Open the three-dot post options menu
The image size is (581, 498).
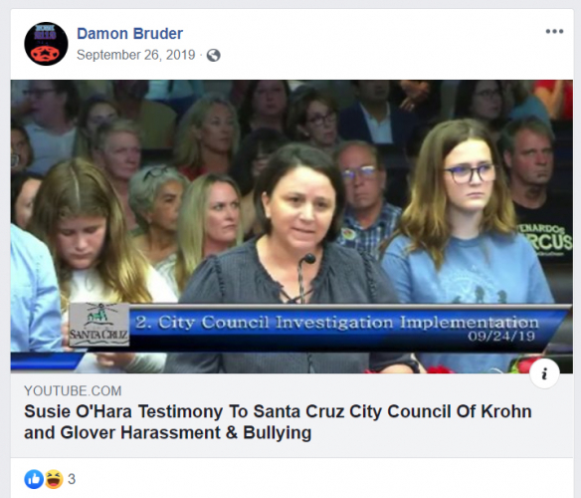(x=554, y=32)
